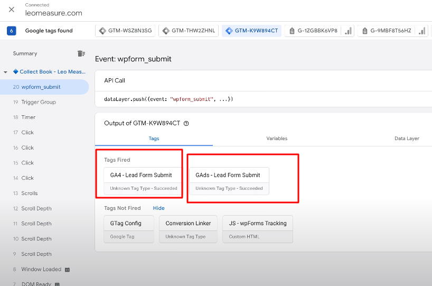Click the DOM Ready message icon
Image resolution: width=432 pixels, height=286 pixels.
pyautogui.click(x=58, y=284)
